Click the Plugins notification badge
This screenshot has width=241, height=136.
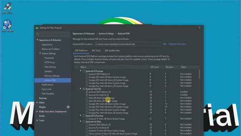pyautogui.click(x=68, y=107)
